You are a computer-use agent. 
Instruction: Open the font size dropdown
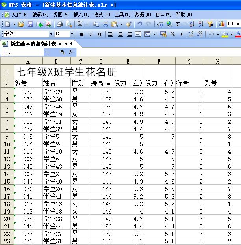(x=72, y=35)
